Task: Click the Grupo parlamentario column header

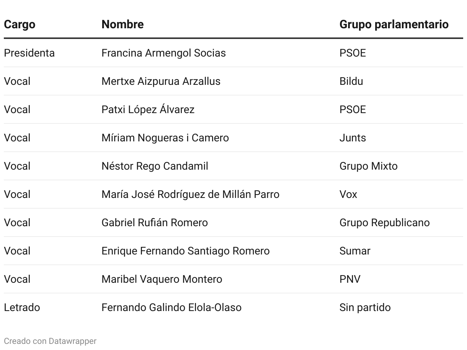Action: (x=394, y=24)
